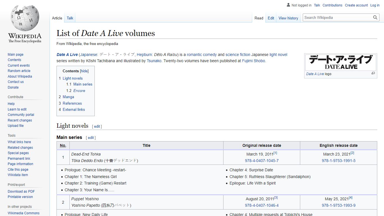The image size is (384, 216).
Task: Open the View history tab
Action: 288,18
